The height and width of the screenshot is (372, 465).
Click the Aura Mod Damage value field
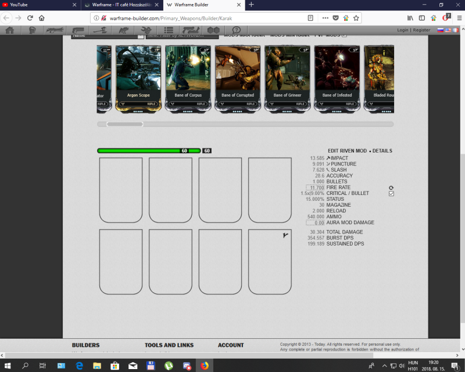(x=315, y=223)
